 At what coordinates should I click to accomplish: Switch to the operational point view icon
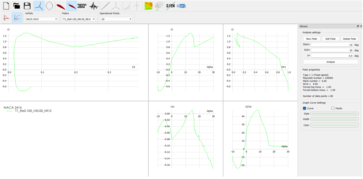coord(6,18)
